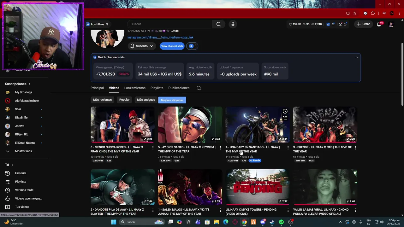Select the Videos tab

pyautogui.click(x=114, y=88)
